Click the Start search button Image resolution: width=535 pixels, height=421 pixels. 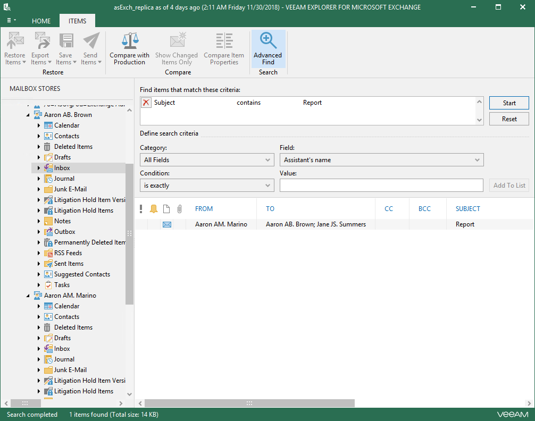tap(509, 103)
